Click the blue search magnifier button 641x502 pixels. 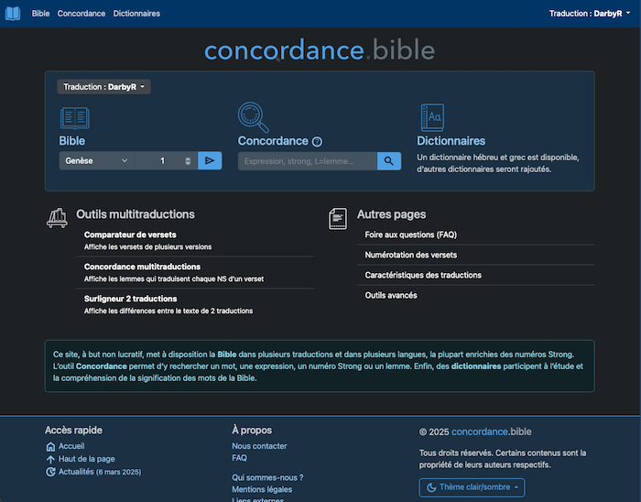[389, 161]
